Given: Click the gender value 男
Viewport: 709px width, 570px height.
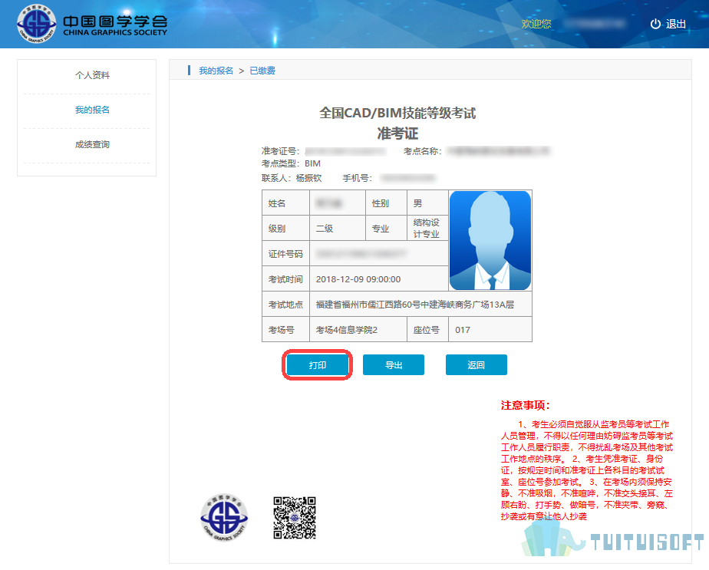Looking at the screenshot, I should click(417, 203).
